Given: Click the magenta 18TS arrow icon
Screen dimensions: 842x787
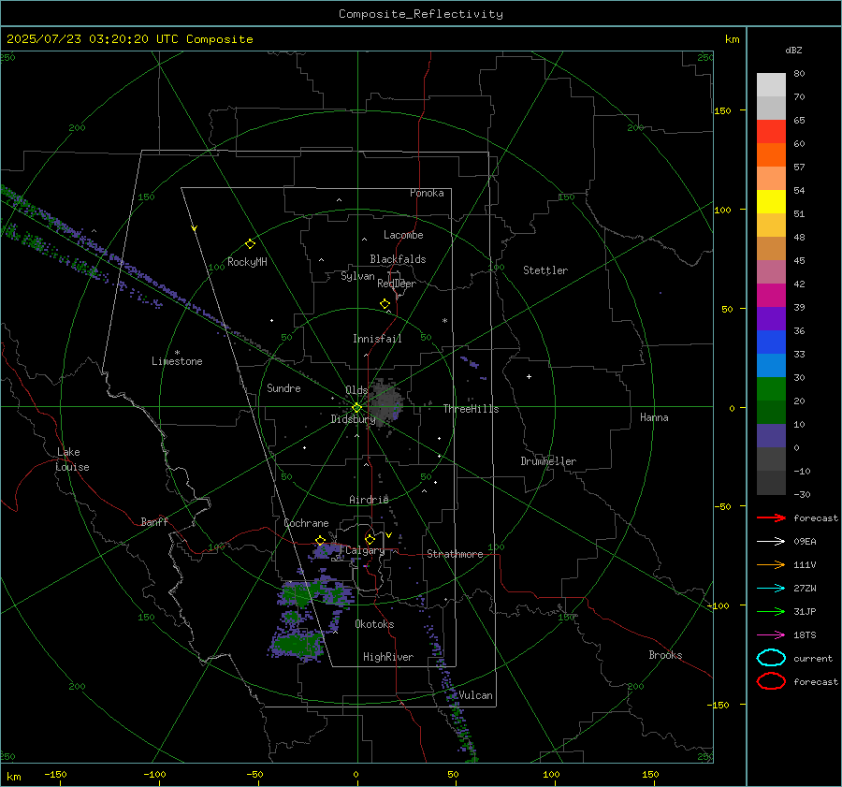Looking at the screenshot, I should point(771,635).
